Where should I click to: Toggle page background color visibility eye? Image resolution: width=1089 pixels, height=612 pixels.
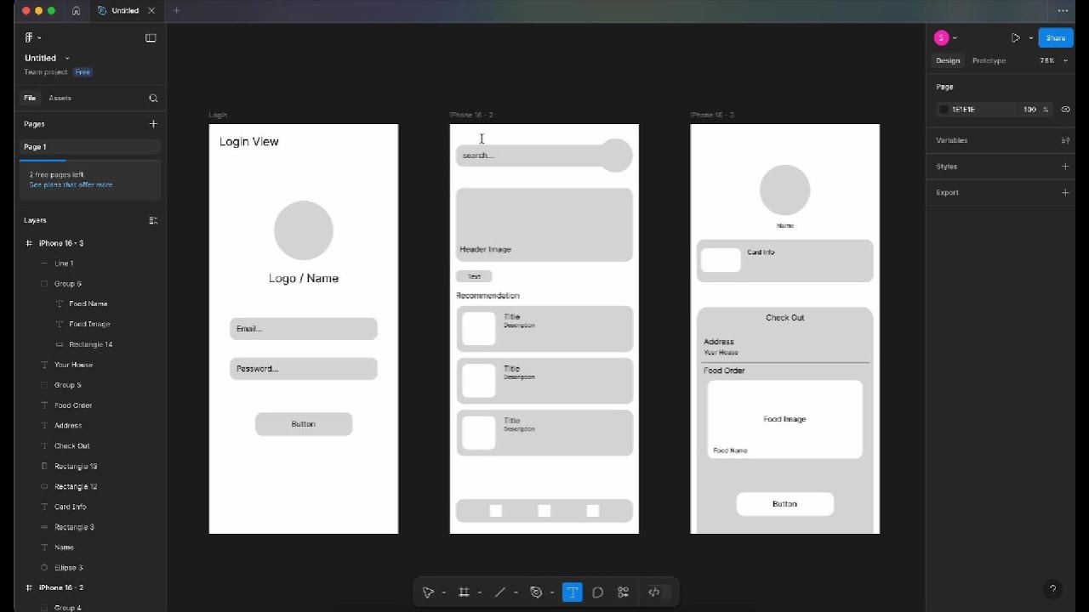1065,110
